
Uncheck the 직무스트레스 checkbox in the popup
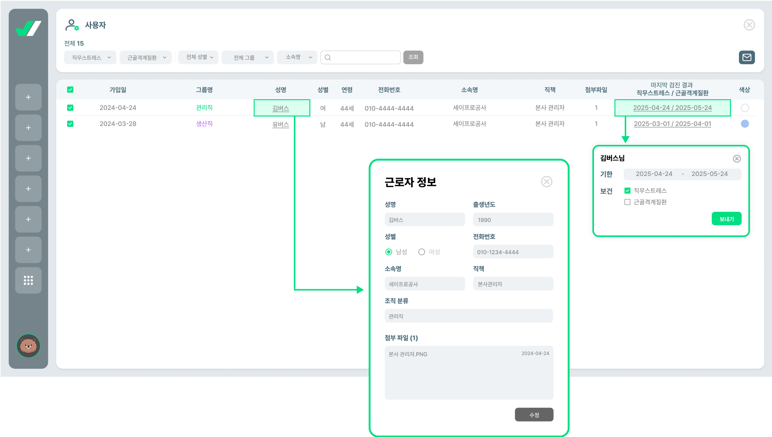tap(627, 191)
